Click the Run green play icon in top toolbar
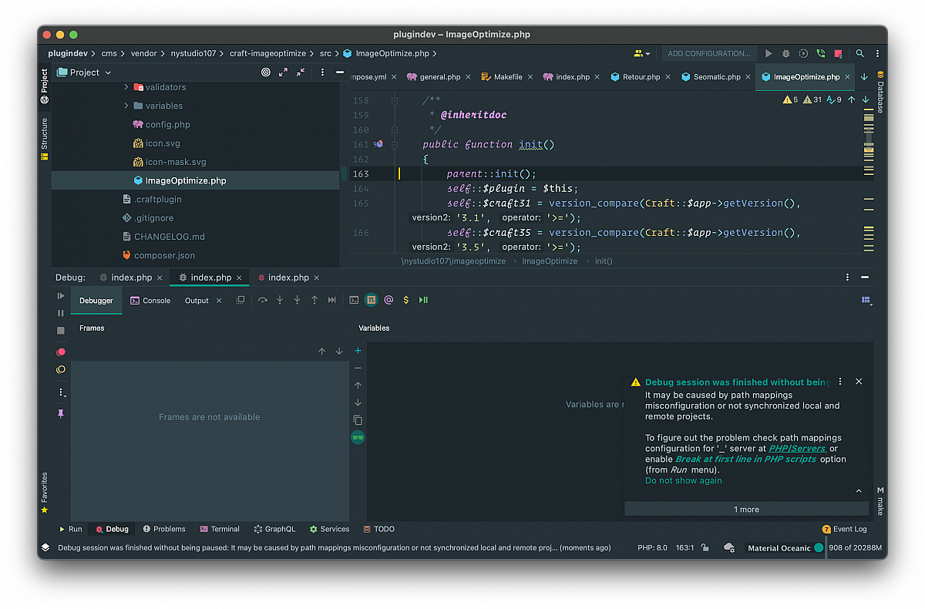This screenshot has height=609, width=925. coord(769,54)
